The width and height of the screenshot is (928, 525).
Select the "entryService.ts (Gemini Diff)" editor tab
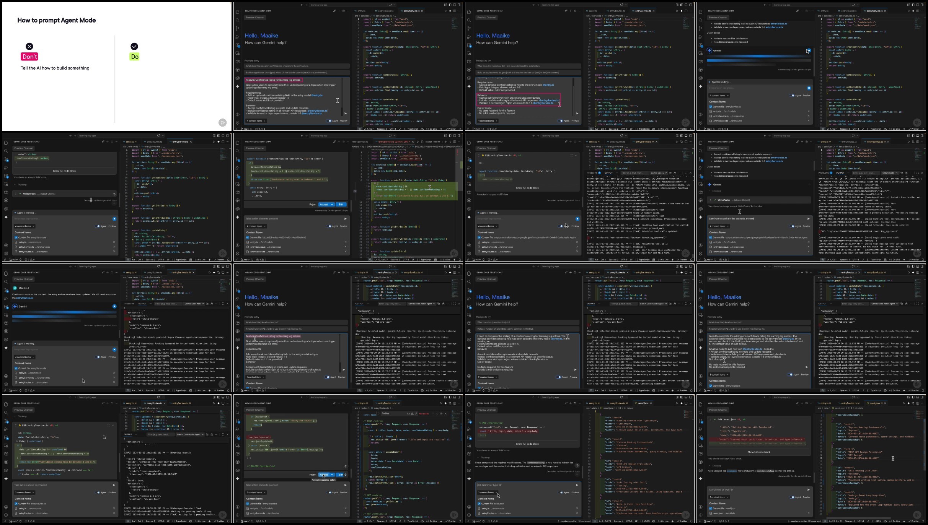(394, 141)
